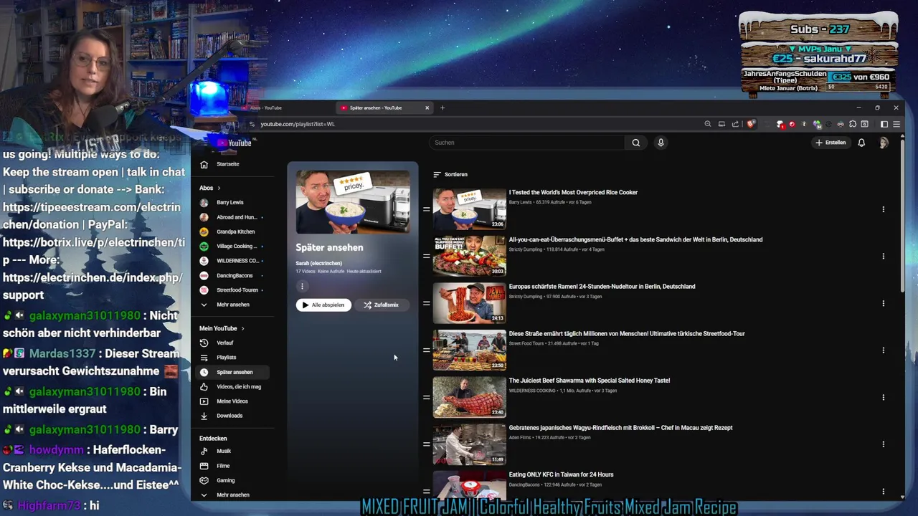Click Alle abspielen play all button
This screenshot has height=516, width=918.
pos(323,305)
